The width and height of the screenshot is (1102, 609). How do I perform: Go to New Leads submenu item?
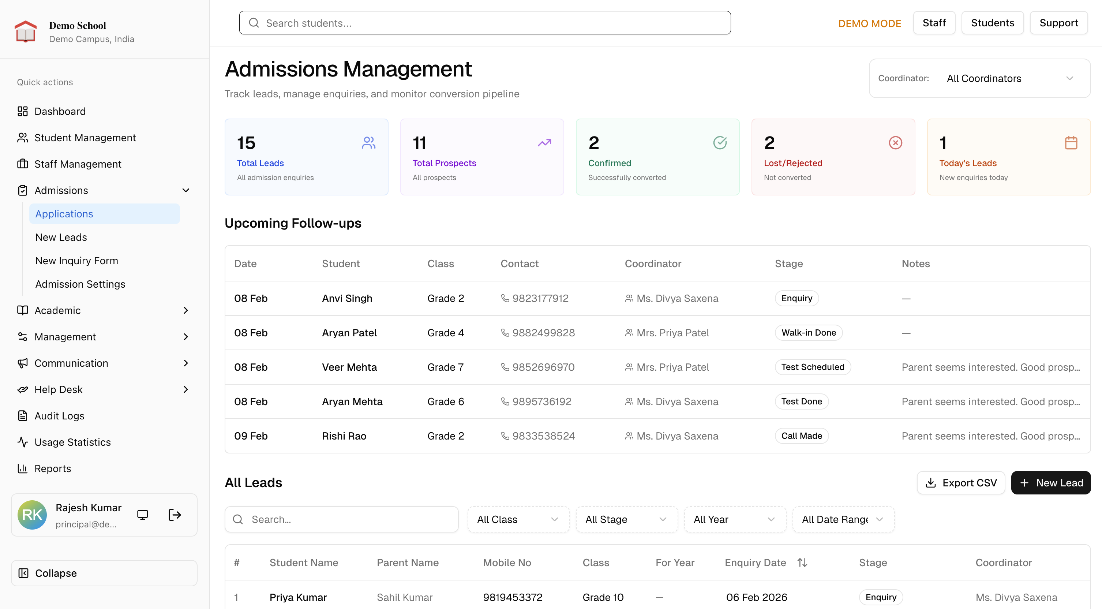(61, 237)
